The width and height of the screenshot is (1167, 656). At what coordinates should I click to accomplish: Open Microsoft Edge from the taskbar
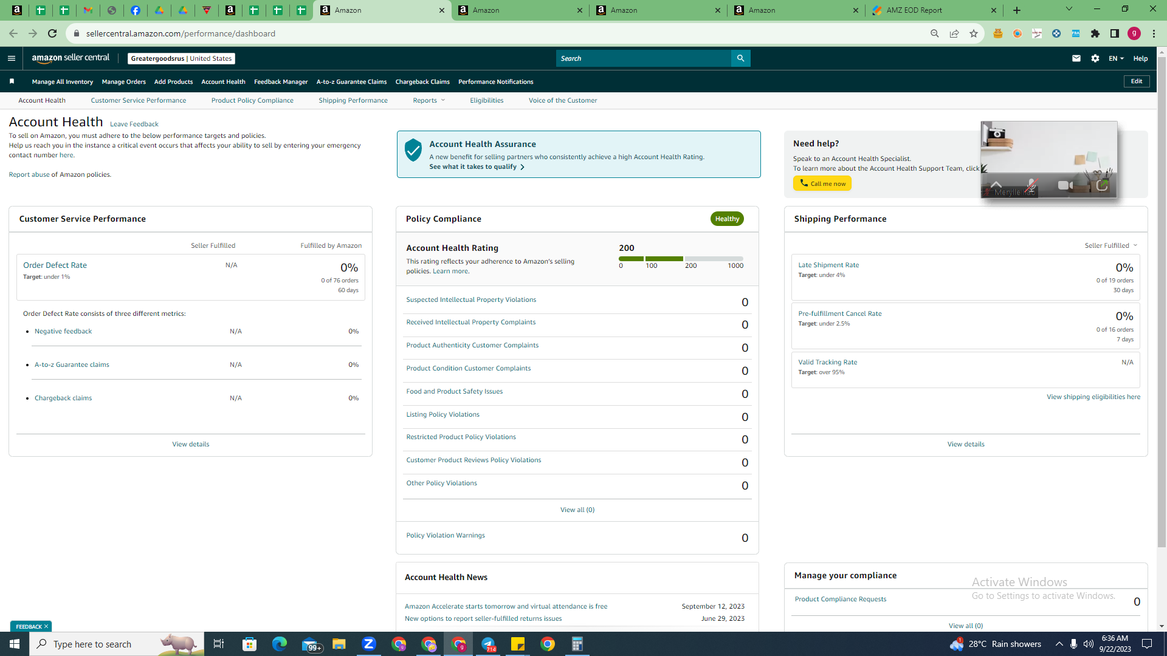pos(279,644)
